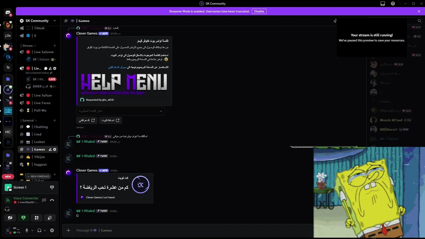Select member Muteb M7md in list
The image size is (425, 239).
click(x=391, y=120)
